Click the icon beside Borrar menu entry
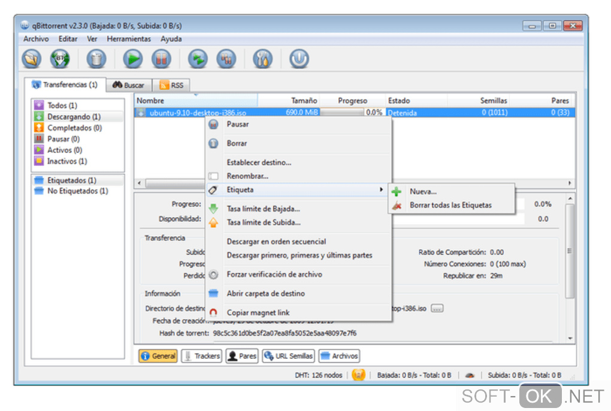The width and height of the screenshot is (611, 411). 213,143
